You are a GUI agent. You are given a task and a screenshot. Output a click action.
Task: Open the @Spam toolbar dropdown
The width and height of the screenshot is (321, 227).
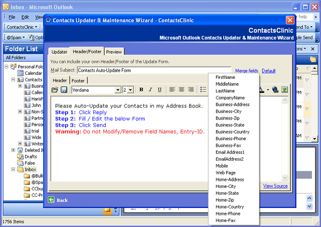[16, 38]
